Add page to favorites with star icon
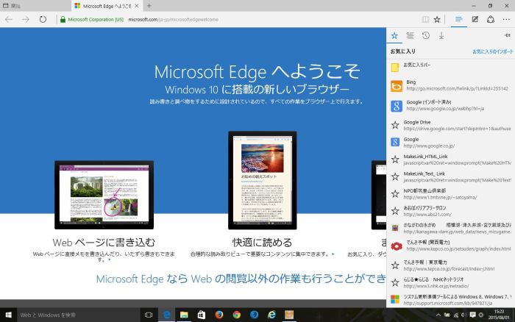 [437, 19]
